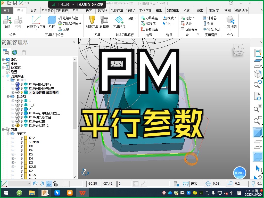Click the view cube in viewport
The image size is (264, 198).
[238, 50]
